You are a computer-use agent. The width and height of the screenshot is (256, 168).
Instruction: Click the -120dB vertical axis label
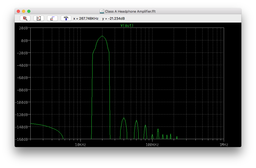click(21, 115)
